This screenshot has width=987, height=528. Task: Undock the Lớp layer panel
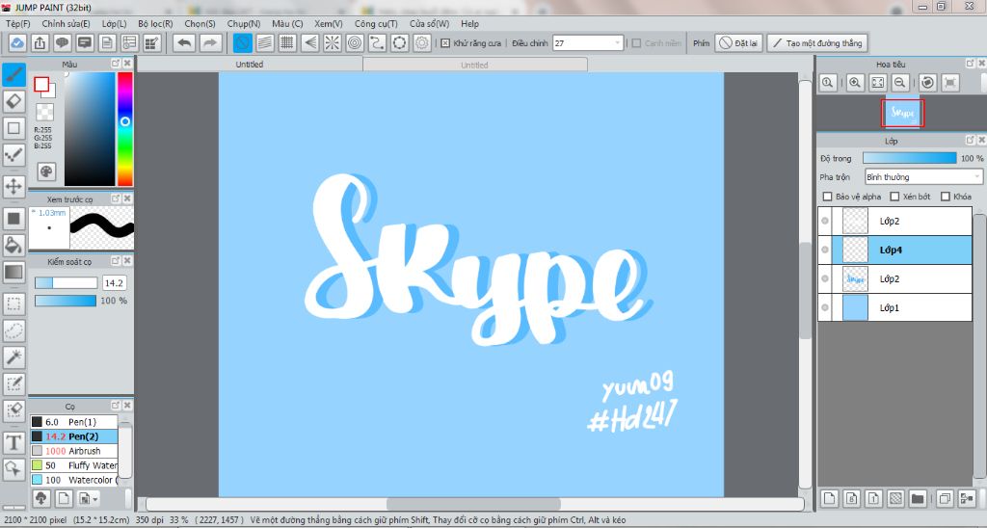(x=970, y=140)
